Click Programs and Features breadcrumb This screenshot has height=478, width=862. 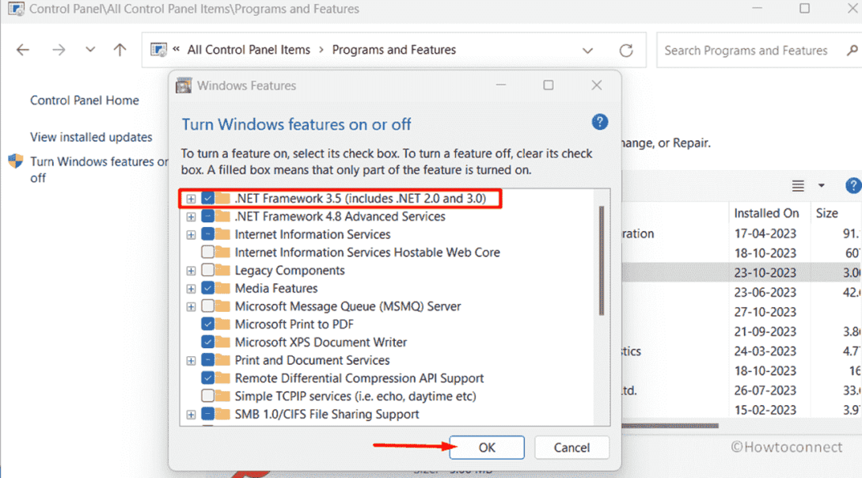[x=394, y=50]
